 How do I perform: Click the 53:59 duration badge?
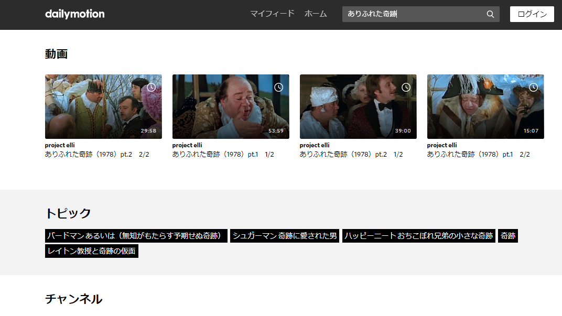tap(276, 131)
